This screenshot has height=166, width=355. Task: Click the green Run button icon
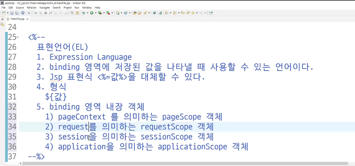click(92, 13)
